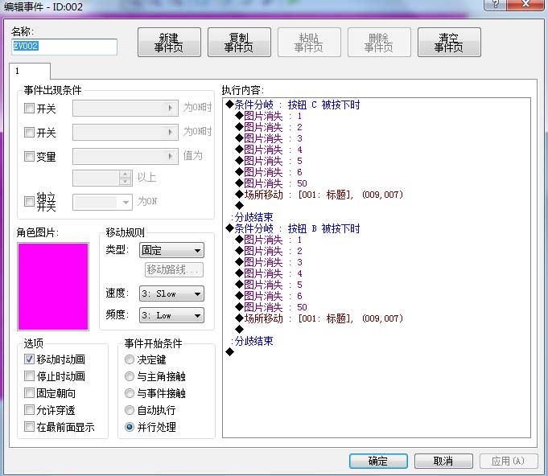Select 图片消失 : 2 under 按钮 C branch
Viewport: 548px width, 476px height.
(x=269, y=127)
